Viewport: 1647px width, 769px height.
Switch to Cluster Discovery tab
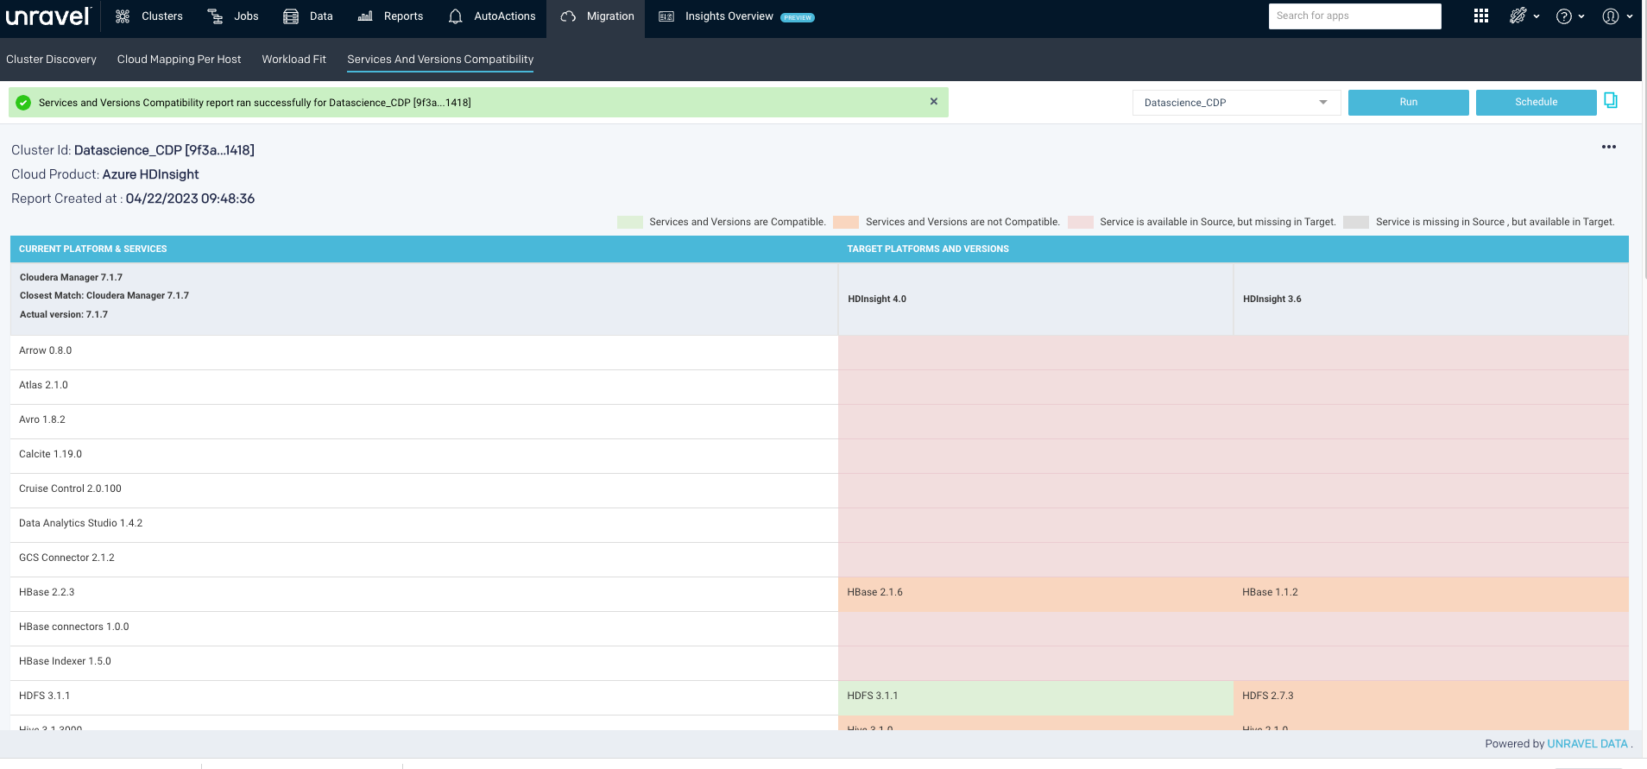[51, 60]
